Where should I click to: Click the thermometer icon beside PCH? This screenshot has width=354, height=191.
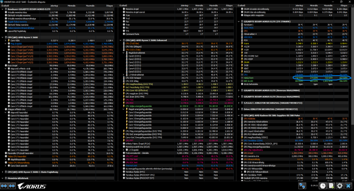pyautogui.click(x=242, y=40)
